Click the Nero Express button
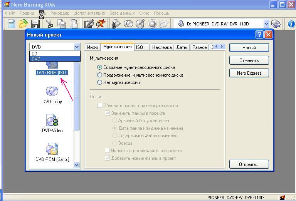Screen dimensions: 296x201 point(249,73)
